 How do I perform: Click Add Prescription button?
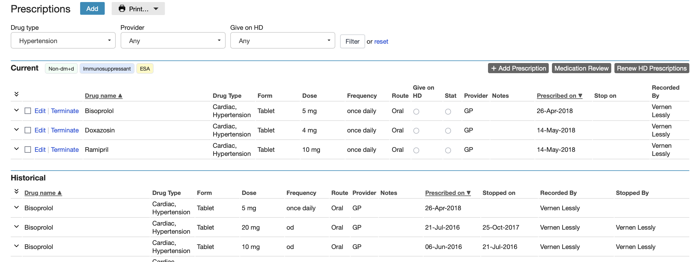pyautogui.click(x=518, y=68)
